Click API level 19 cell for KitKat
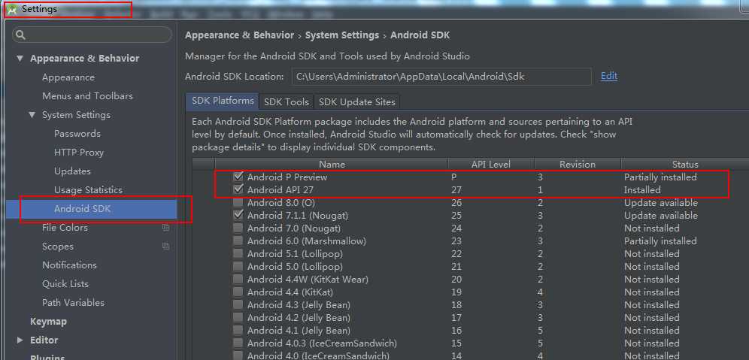Screen dimensions: 749x360 (456, 292)
